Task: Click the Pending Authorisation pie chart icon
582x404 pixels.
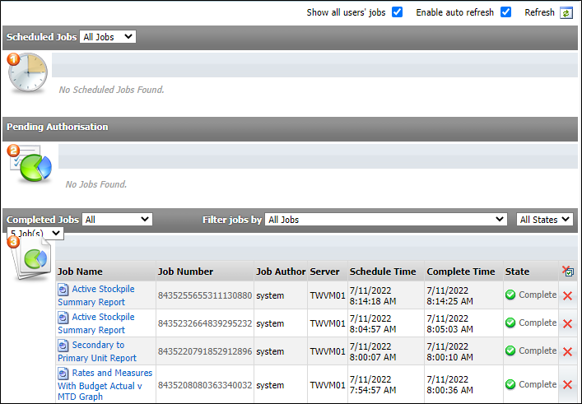Action: pos(31,164)
